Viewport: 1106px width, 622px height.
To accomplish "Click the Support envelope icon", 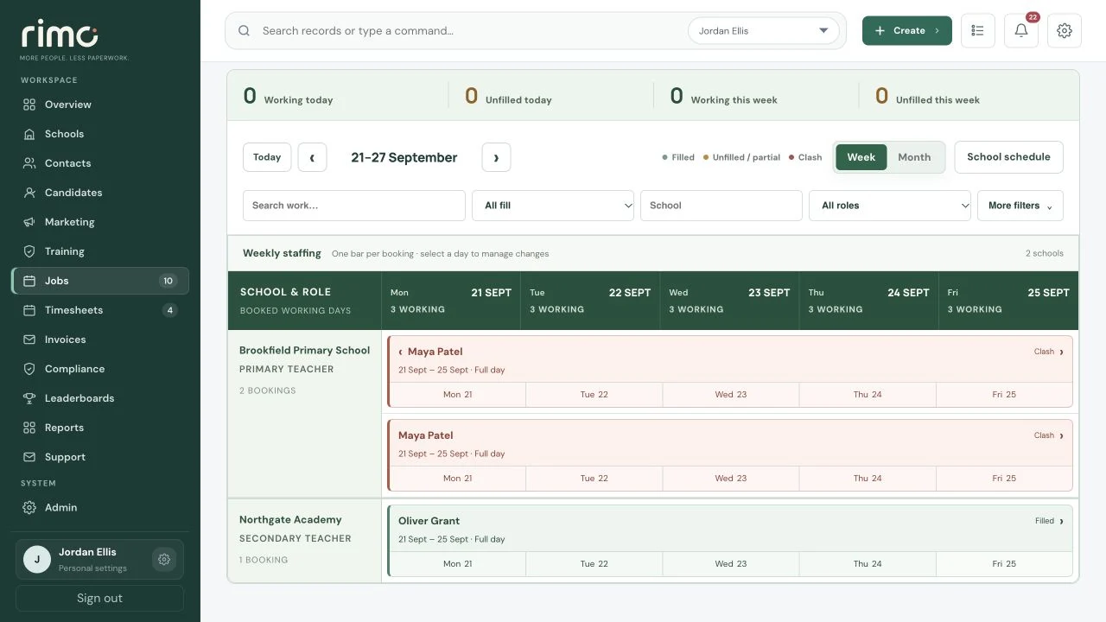I will (x=29, y=457).
